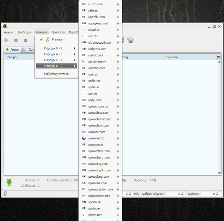
Task: Open the Πρόσθετα menu
Action: pyautogui.click(x=58, y=32)
